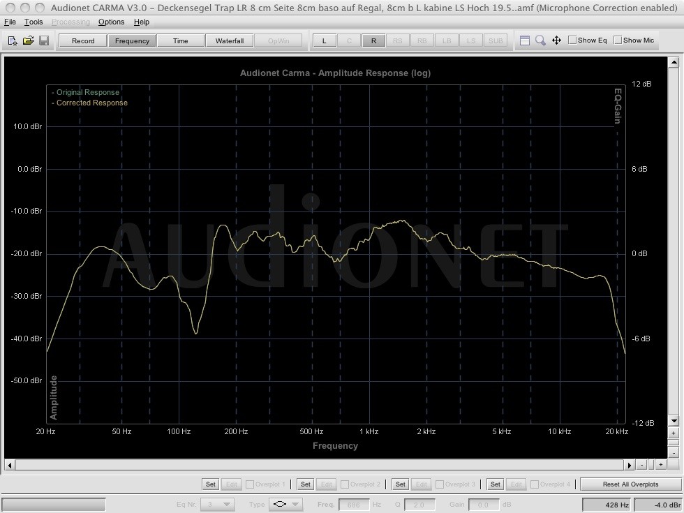Open the Eq Nr. dropdown
The height and width of the screenshot is (513, 684).
point(218,504)
